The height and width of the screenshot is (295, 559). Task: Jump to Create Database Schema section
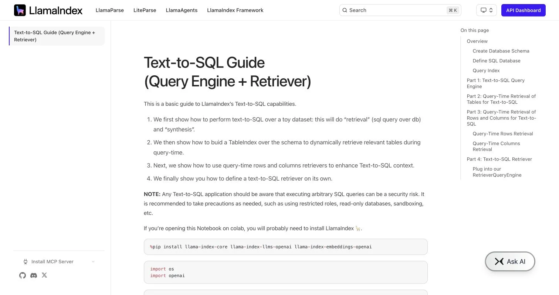501,51
